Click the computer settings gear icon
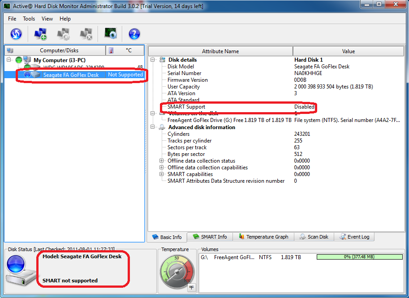409x298 pixels. click(63, 34)
